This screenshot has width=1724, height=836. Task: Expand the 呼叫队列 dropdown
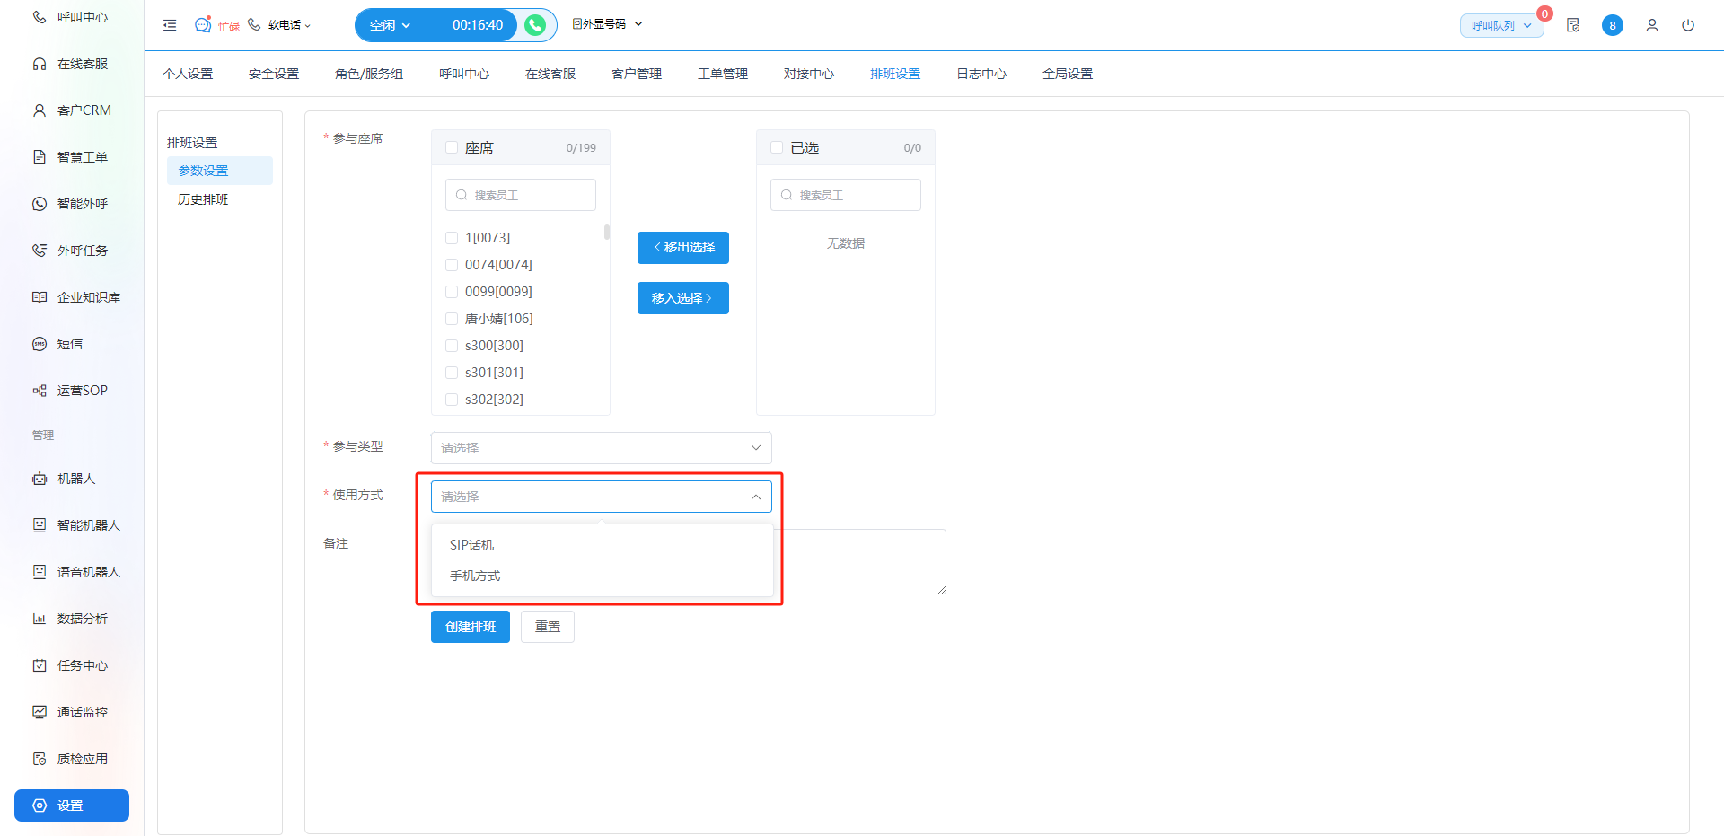[x=1501, y=25]
